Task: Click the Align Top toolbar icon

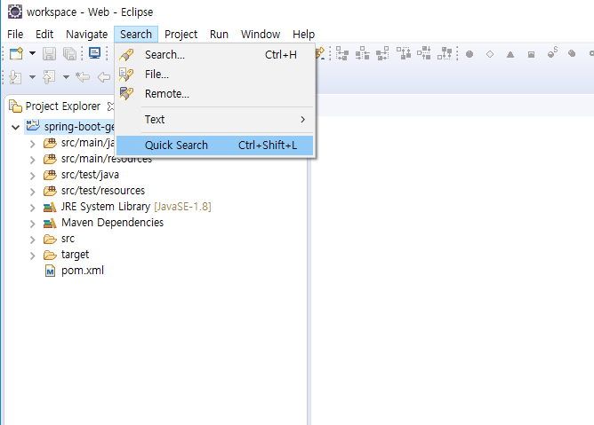Action: (404, 54)
